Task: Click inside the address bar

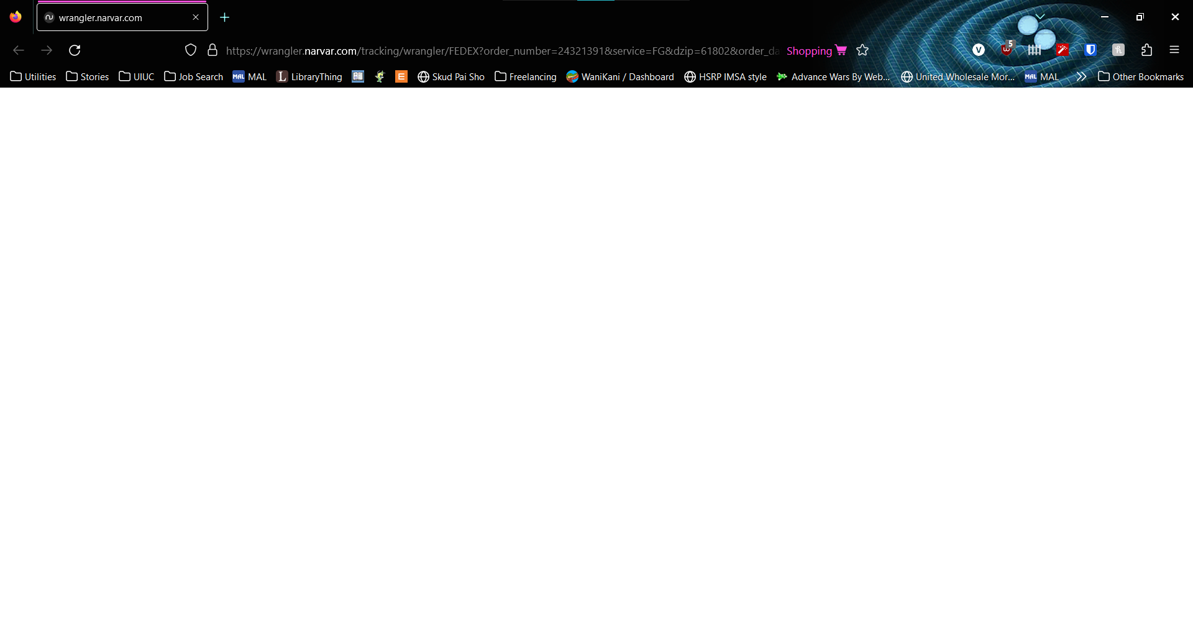Action: pos(497,50)
